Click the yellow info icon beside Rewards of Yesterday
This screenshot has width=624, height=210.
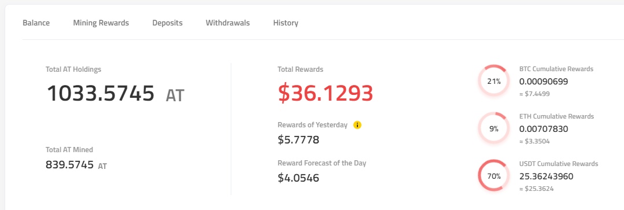[x=357, y=125]
